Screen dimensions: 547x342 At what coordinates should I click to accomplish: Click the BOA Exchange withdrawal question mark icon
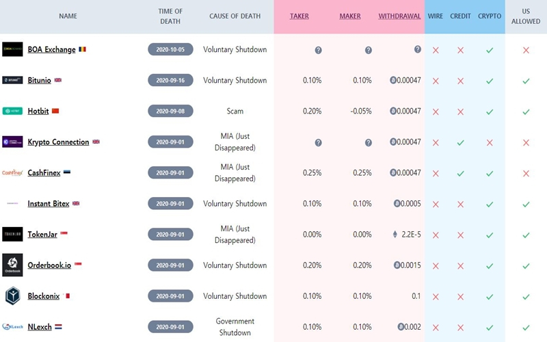[417, 50]
